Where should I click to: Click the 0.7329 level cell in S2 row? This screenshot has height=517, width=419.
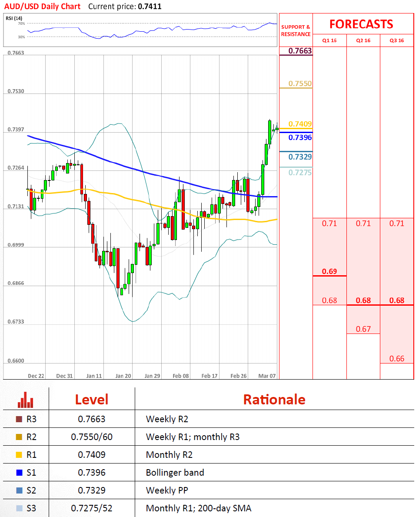click(92, 490)
